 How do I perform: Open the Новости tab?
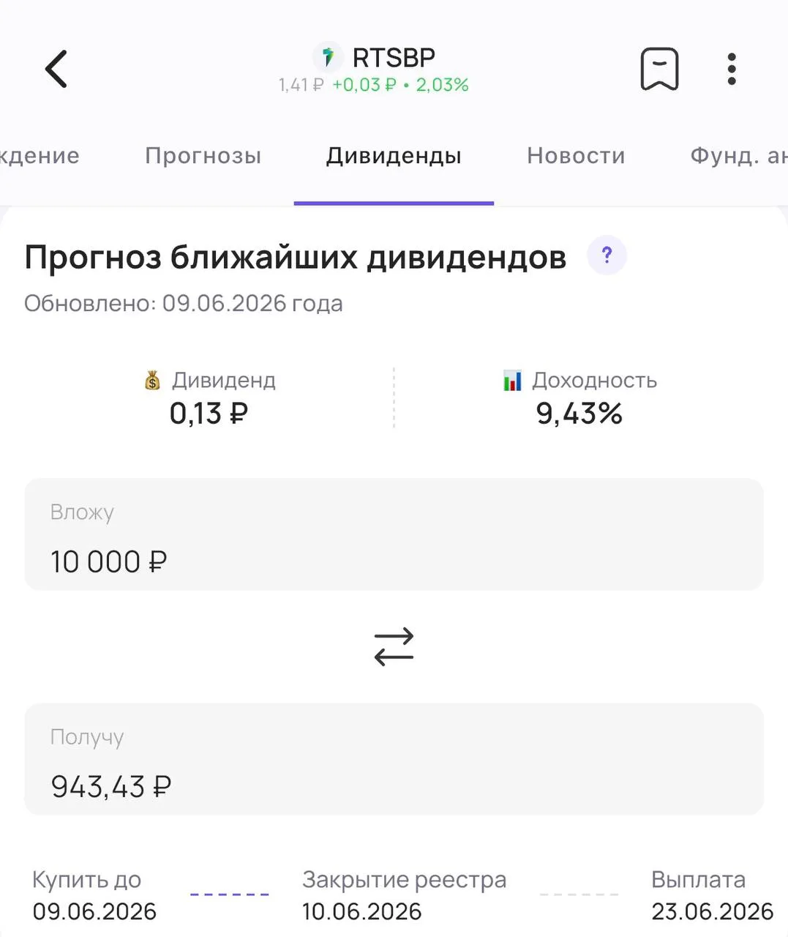576,156
